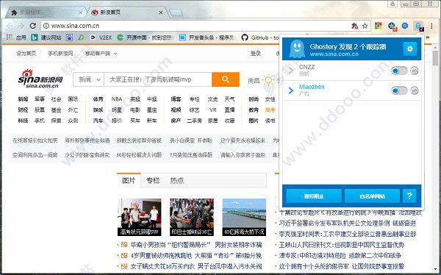Open the V2EX bookmark
Image resolution: width=441 pixels, height=275 pixels.
pyautogui.click(x=101, y=37)
